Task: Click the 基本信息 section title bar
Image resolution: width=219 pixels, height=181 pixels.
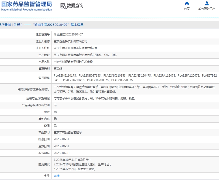Action: tap(109, 25)
